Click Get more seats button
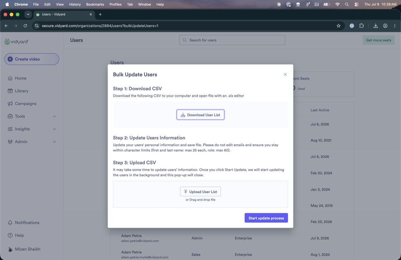The image size is (401, 260). click(x=378, y=40)
